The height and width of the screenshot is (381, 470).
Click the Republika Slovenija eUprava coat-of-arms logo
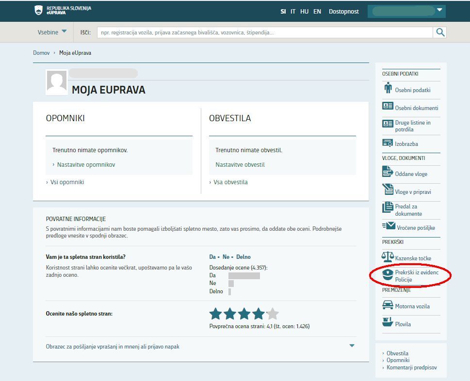(x=38, y=10)
